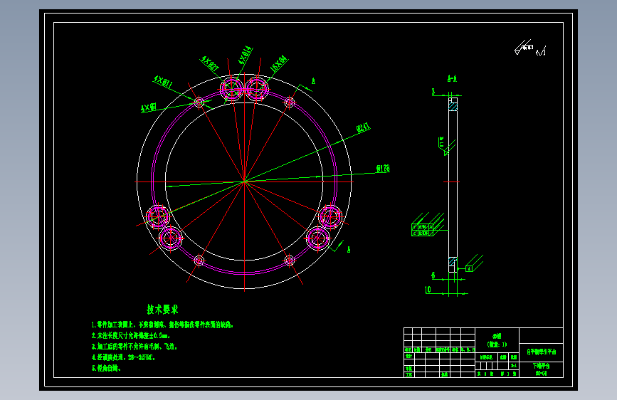This screenshot has width=617, height=400.
Task: Click the 4XØ7 callout at far left
Action: click(x=149, y=107)
